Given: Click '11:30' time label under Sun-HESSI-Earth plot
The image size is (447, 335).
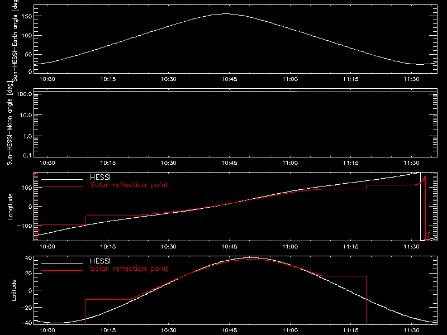Looking at the screenshot, I should tap(412, 79).
